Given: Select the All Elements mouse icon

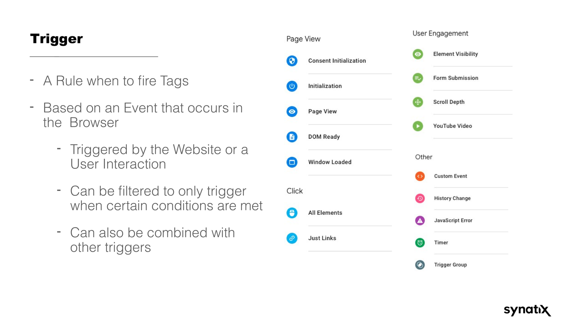Looking at the screenshot, I should [x=292, y=213].
